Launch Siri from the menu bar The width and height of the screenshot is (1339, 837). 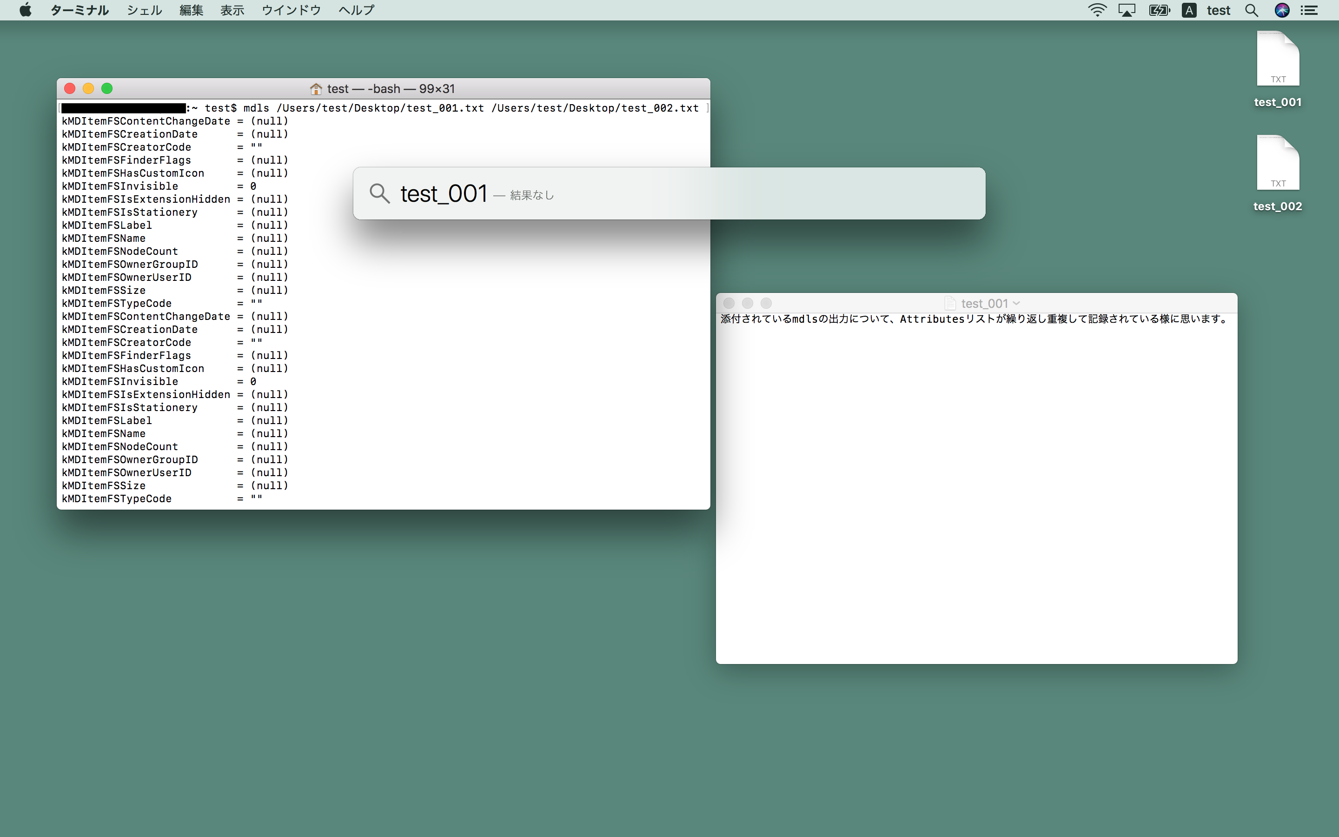[1282, 10]
